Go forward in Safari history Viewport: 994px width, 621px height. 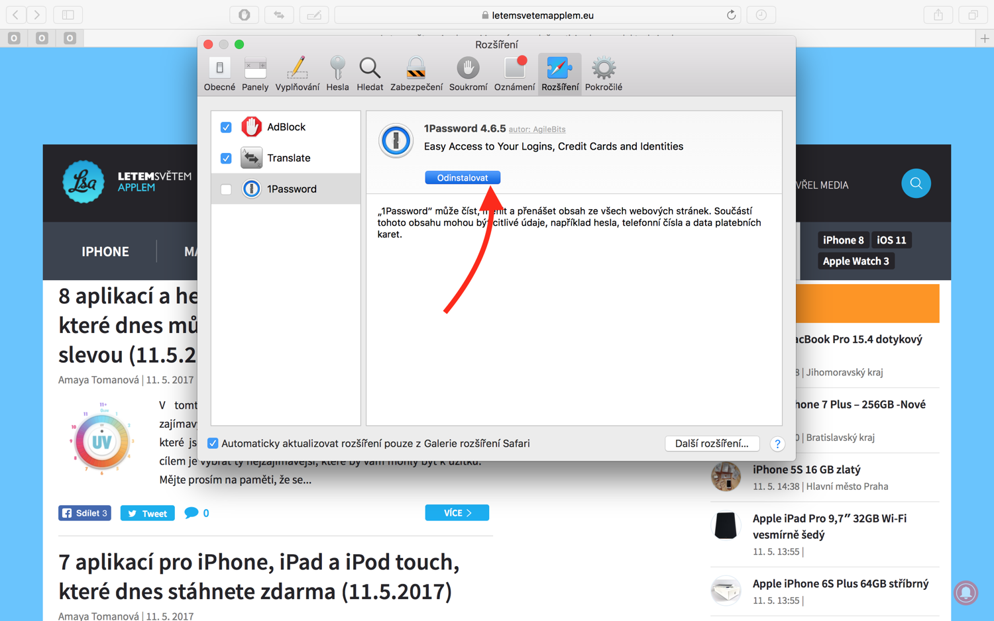[x=37, y=15]
